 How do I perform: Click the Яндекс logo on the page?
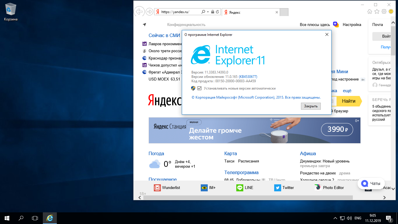(165, 100)
